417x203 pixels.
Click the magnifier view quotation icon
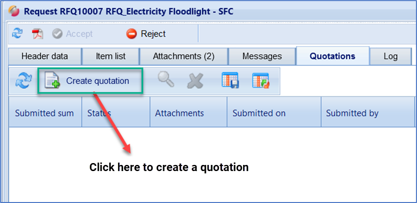point(166,81)
